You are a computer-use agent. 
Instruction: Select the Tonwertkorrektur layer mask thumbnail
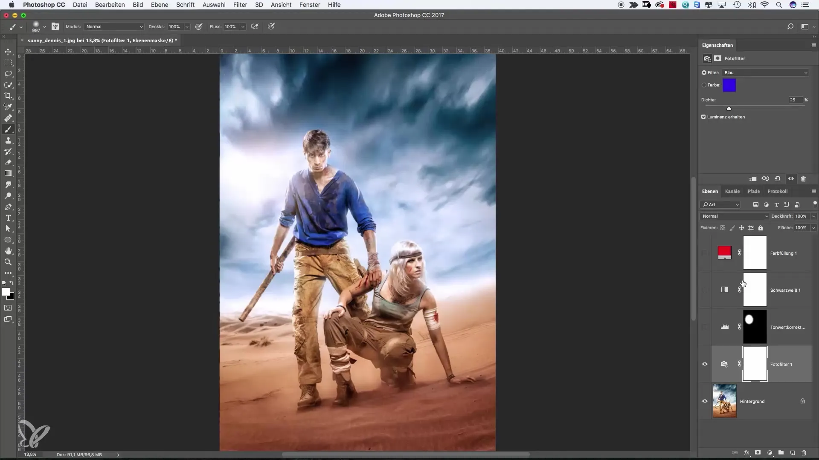coord(755,327)
